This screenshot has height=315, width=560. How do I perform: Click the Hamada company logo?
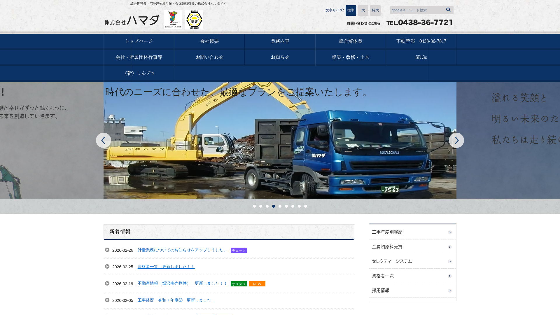[132, 20]
